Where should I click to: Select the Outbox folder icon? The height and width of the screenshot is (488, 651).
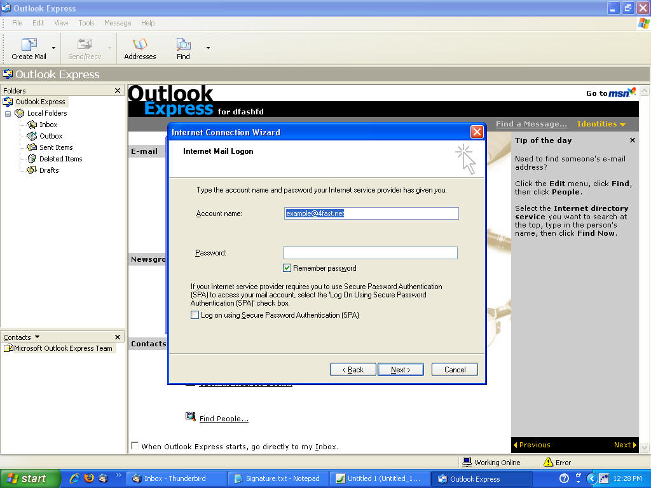pyautogui.click(x=32, y=136)
